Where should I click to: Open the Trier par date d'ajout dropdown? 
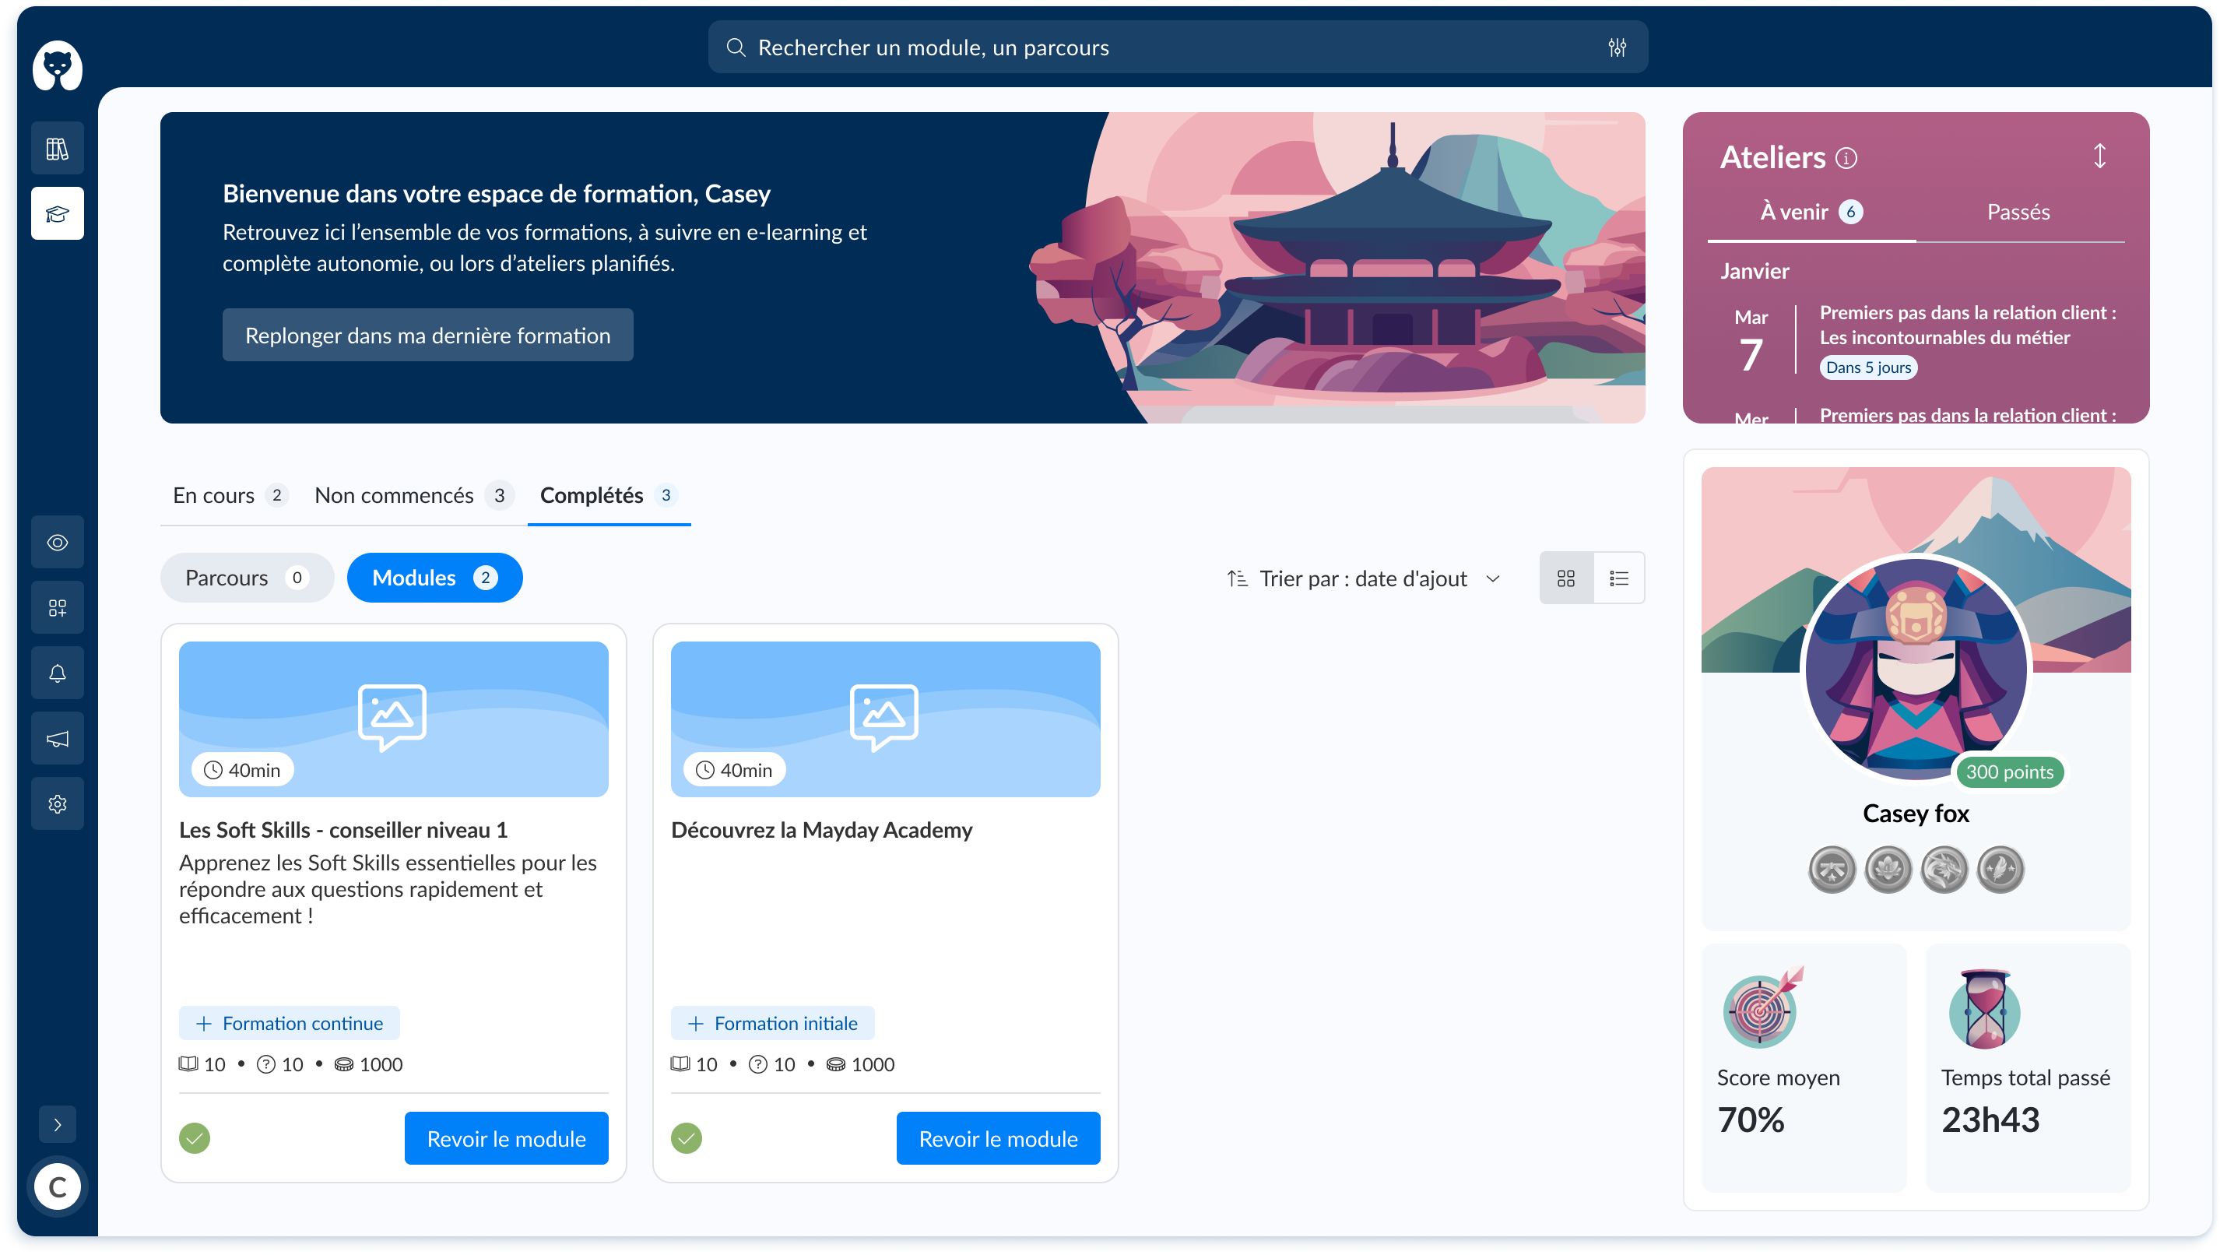[x=1364, y=578]
